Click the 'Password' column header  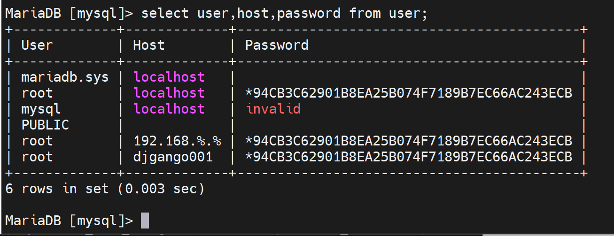[x=277, y=45]
